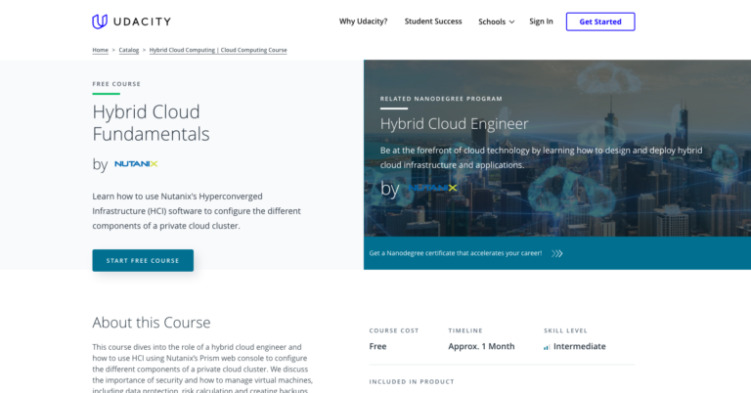Click the Sign In link

pos(541,22)
